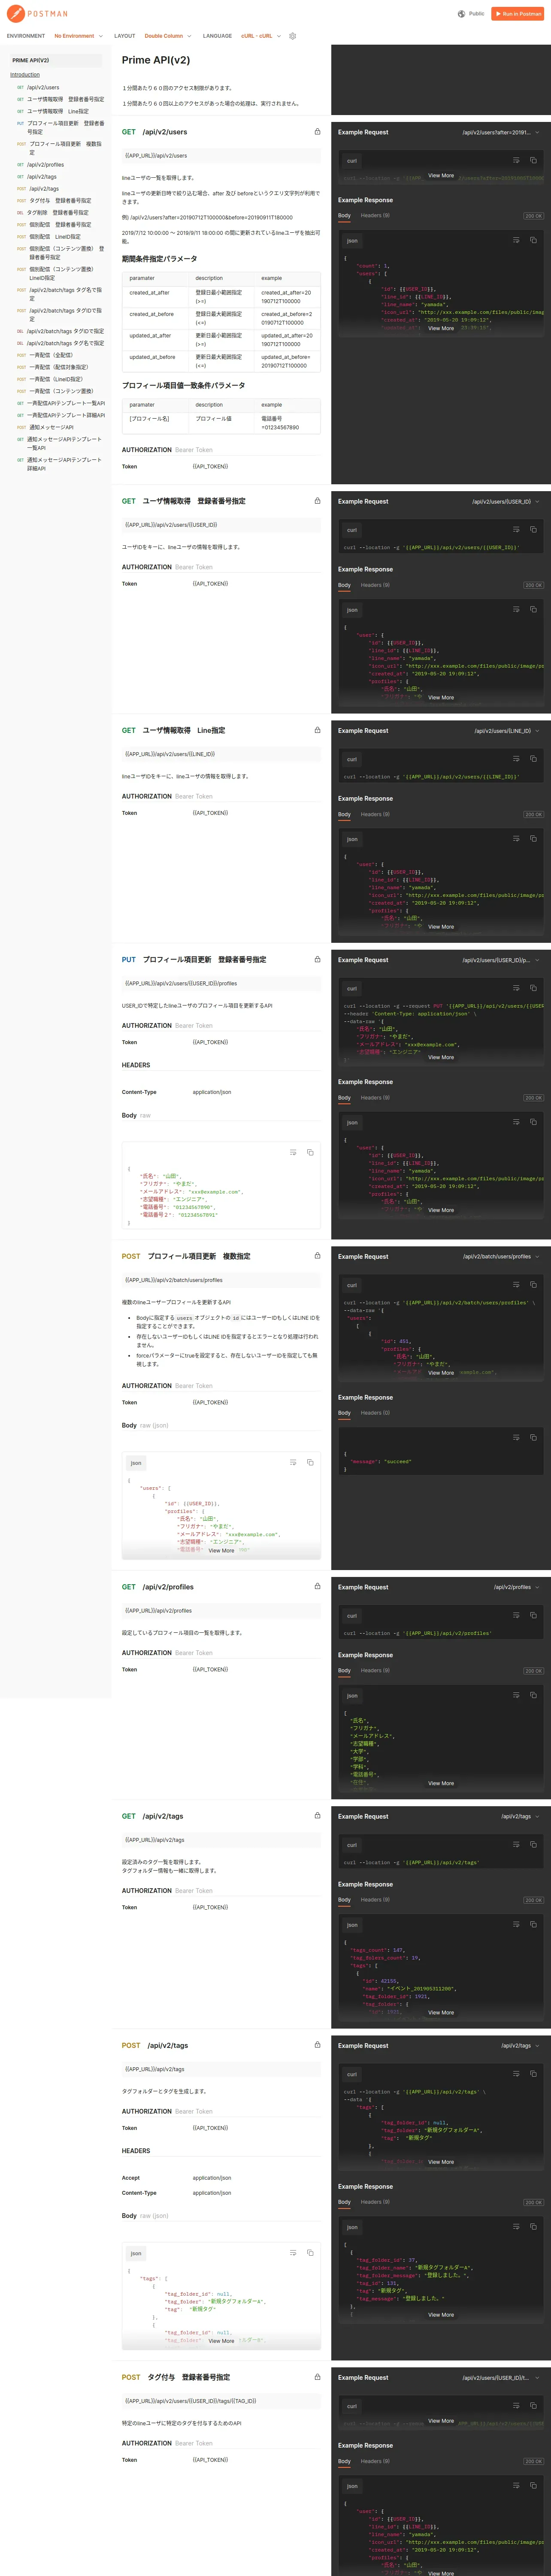Screen dimensions: 551x2576
Task: Click View More on /api/v2/profiles json response
Action: pyautogui.click(x=441, y=1782)
